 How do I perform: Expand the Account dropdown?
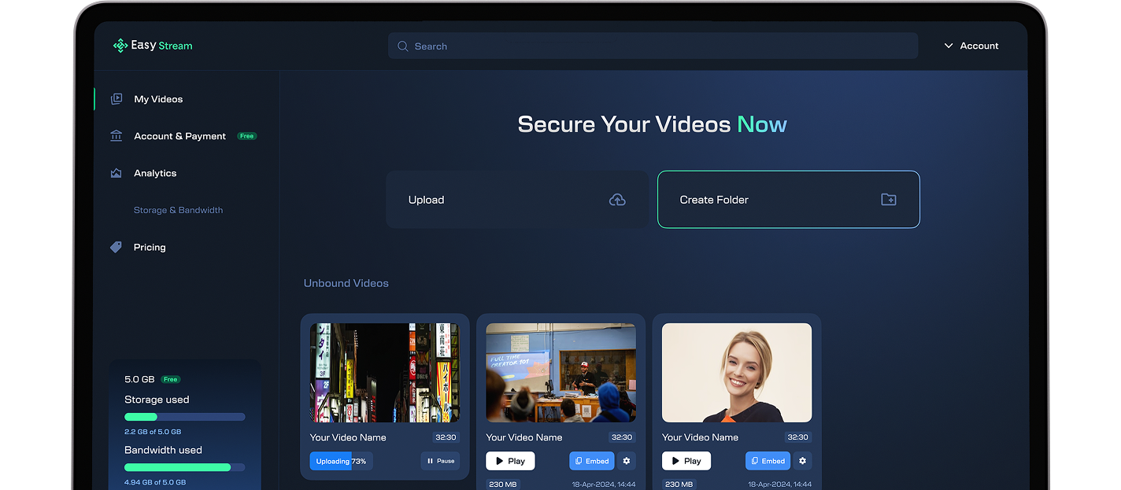click(x=971, y=46)
